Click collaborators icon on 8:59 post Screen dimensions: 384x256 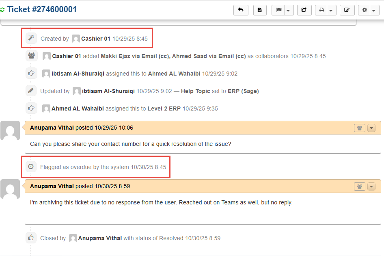360,187
